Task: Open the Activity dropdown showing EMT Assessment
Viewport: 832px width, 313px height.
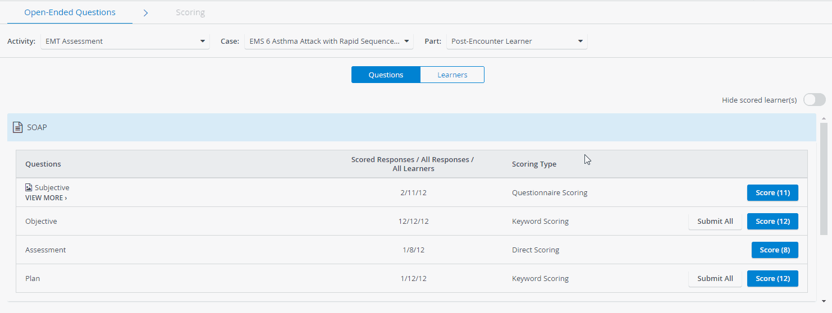Action: pyautogui.click(x=125, y=41)
